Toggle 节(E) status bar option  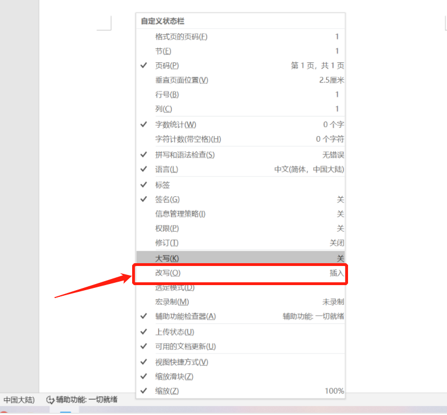coord(240,51)
